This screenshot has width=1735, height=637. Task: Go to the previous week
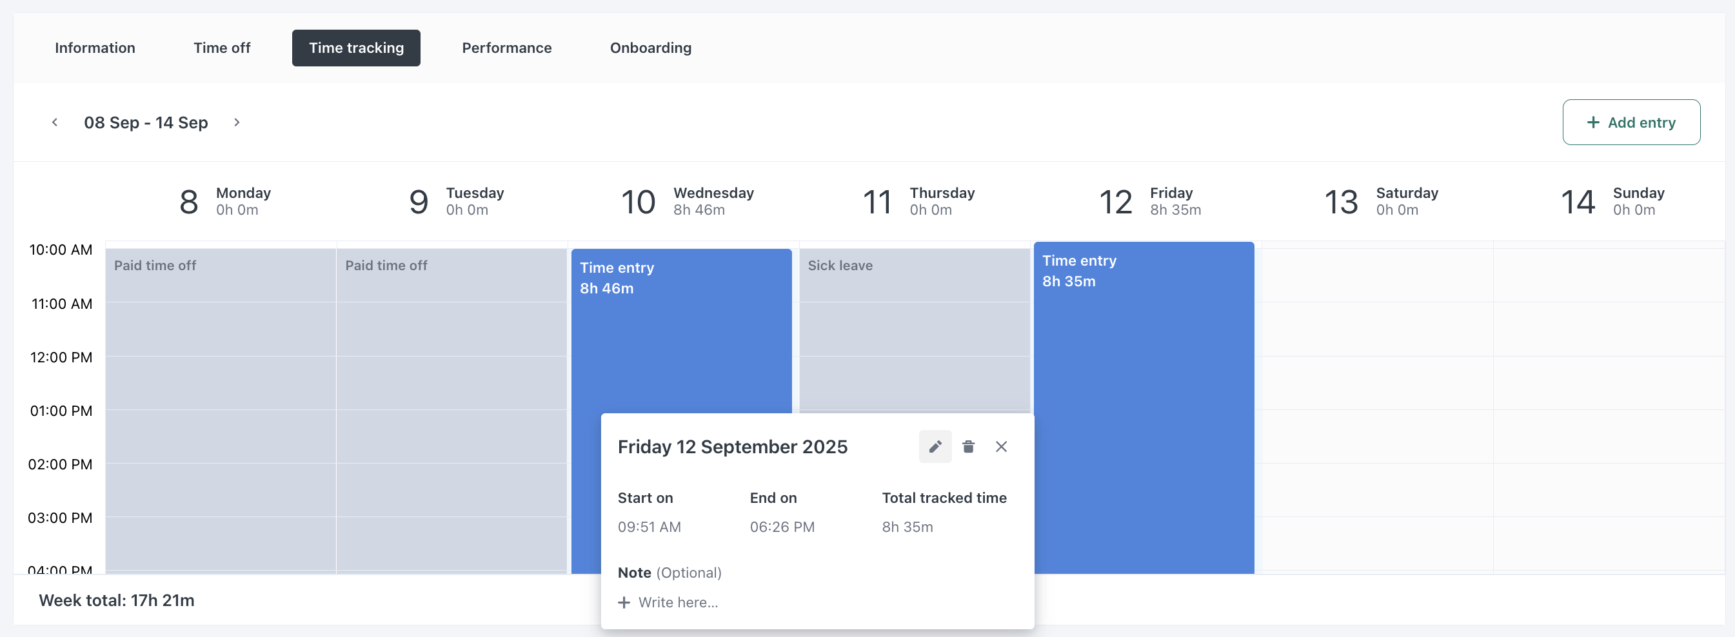point(55,122)
